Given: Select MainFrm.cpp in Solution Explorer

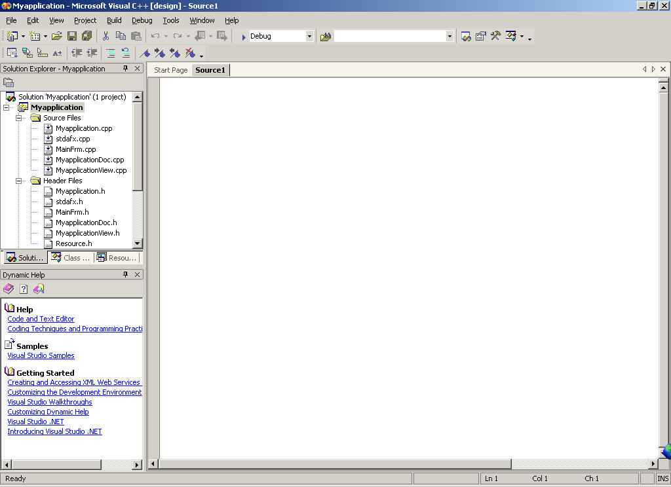Looking at the screenshot, I should 76,150.
